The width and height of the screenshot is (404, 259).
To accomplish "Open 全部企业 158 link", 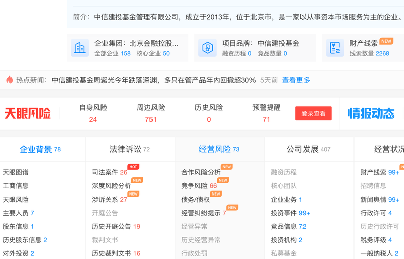I will pyautogui.click(x=113, y=53).
